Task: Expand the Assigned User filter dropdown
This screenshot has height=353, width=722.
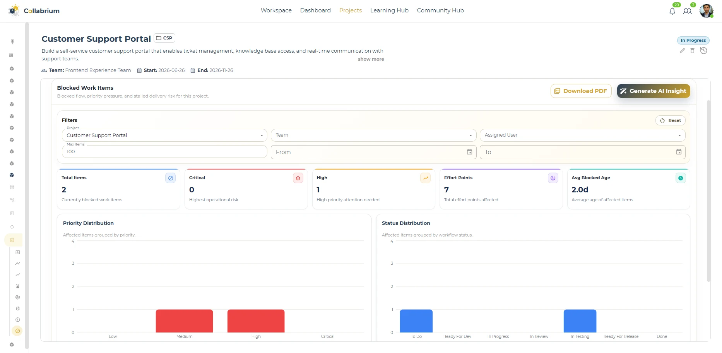Action: tap(582, 135)
